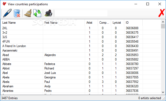Click ID 36836417

click(132, 37)
